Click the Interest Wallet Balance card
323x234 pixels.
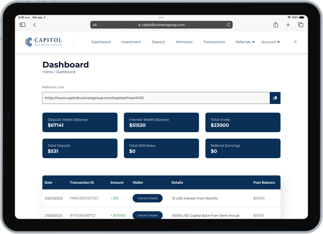pos(161,122)
